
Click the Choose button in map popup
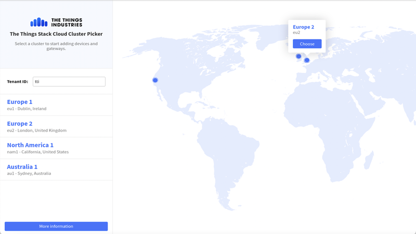point(307,44)
